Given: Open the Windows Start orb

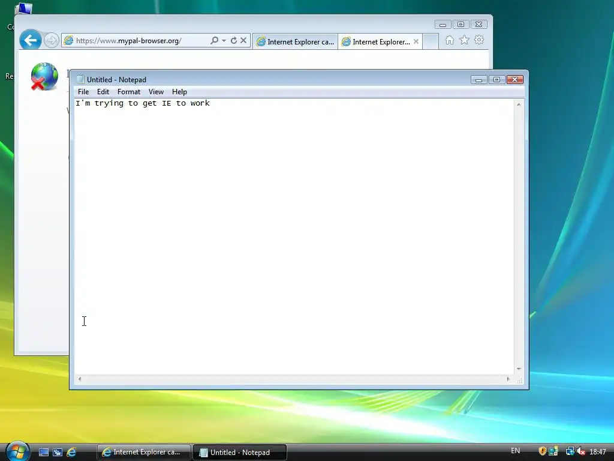Looking at the screenshot, I should [x=17, y=451].
